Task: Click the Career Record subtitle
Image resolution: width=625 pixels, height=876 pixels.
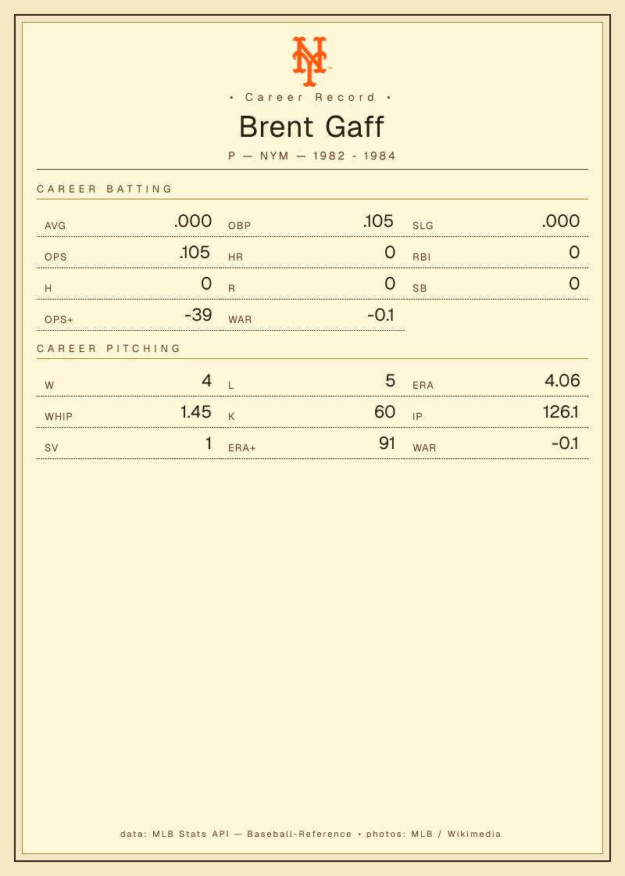Action: [312, 97]
